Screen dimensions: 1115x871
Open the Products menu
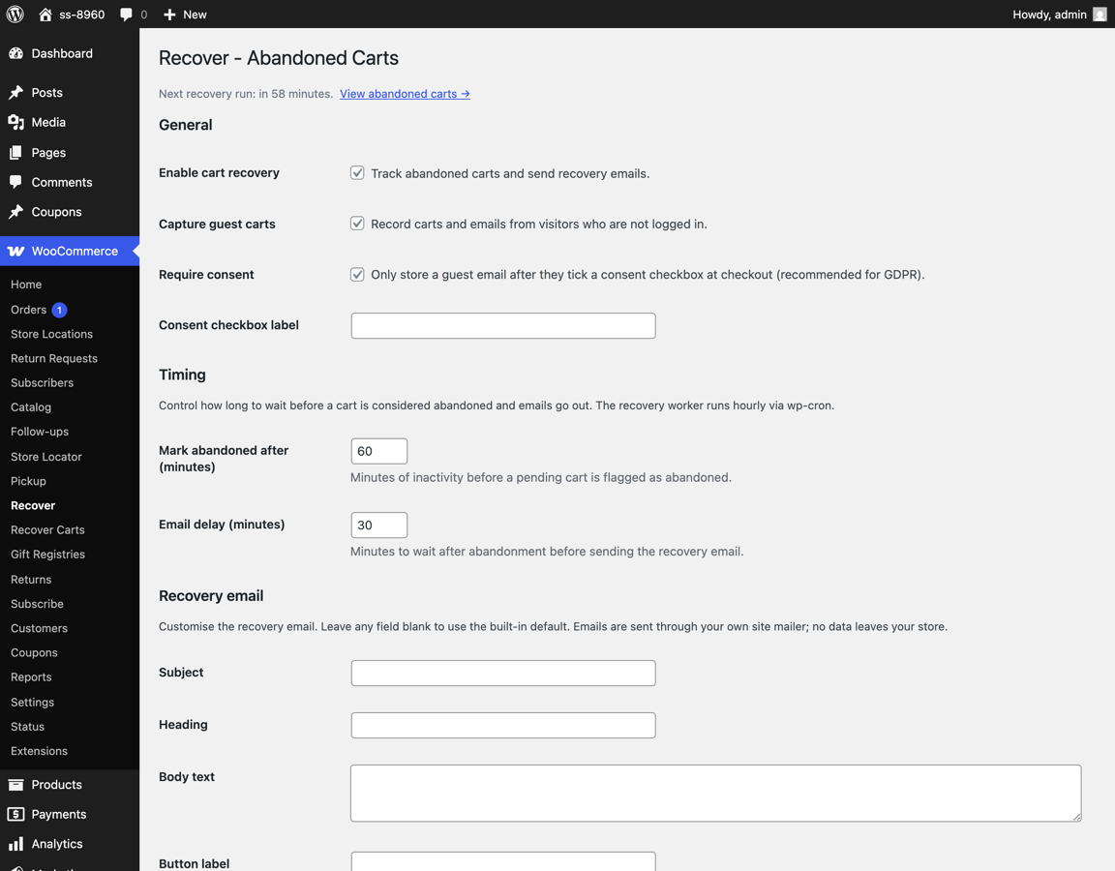click(70, 784)
